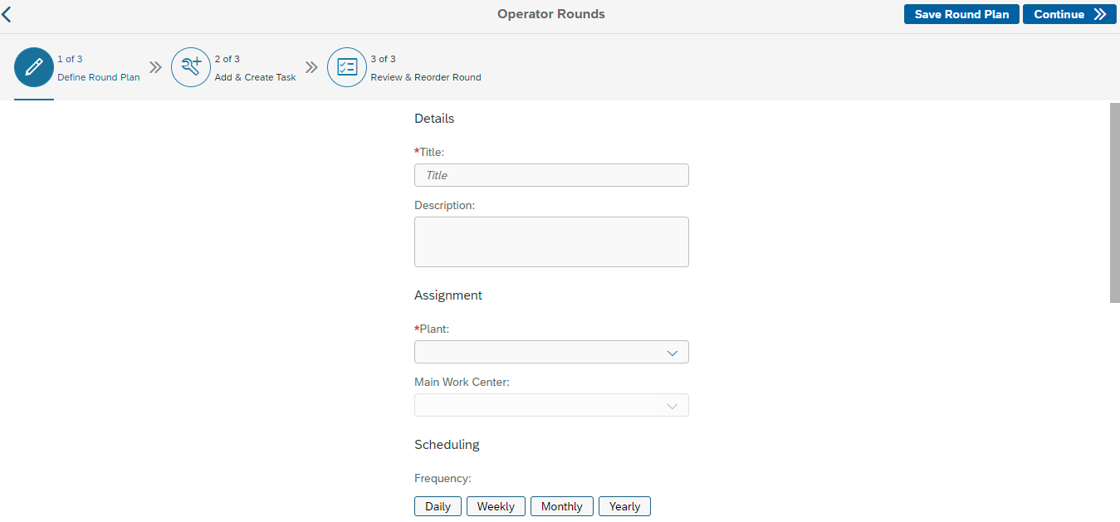Screen dimensions: 1120x522
Task: Select Weekly frequency
Action: pyautogui.click(x=496, y=506)
